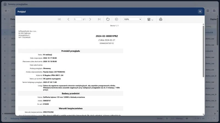Click Strona page field in grid footer
Image resolution: width=220 pixels, height=123 pixels.
(x=167, y=118)
